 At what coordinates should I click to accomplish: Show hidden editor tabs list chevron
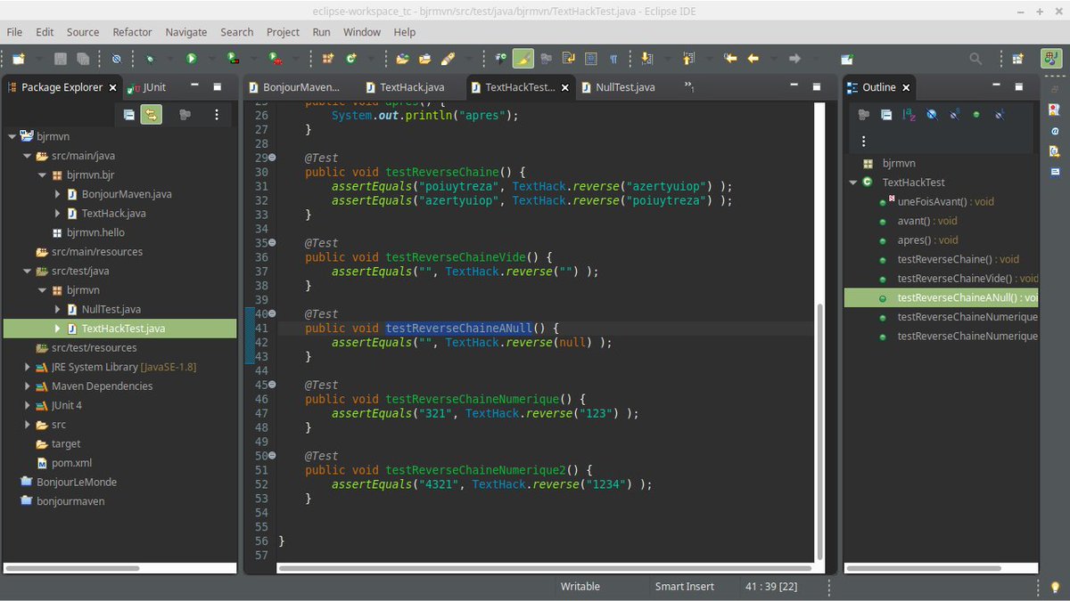point(689,86)
